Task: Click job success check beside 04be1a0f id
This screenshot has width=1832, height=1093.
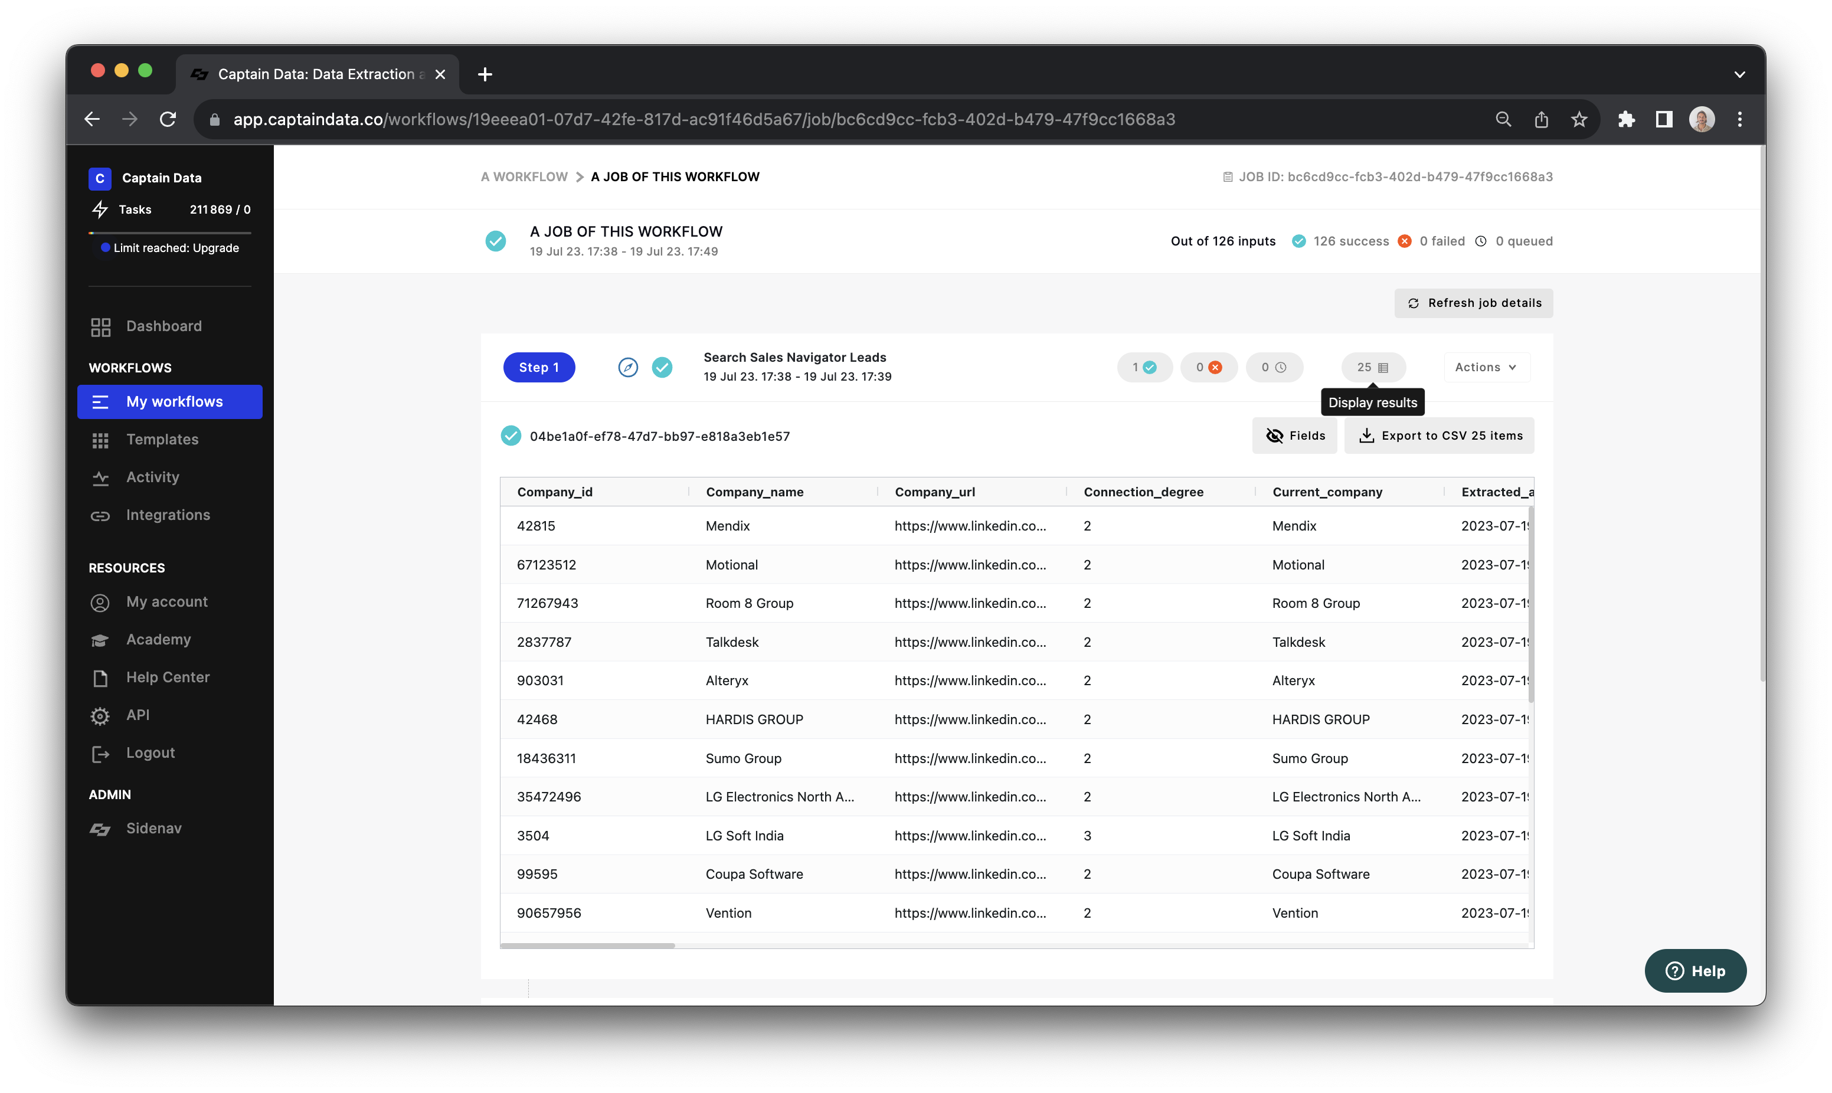Action: [511, 436]
